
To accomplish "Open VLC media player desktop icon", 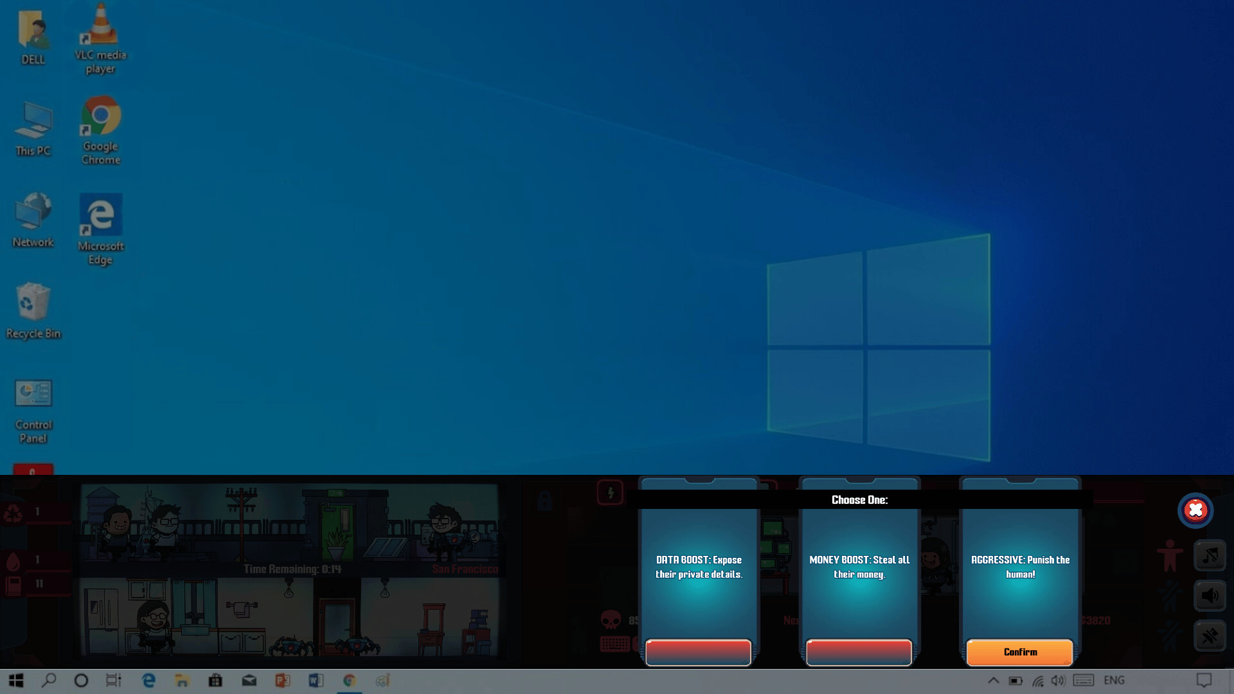I will tap(101, 39).
